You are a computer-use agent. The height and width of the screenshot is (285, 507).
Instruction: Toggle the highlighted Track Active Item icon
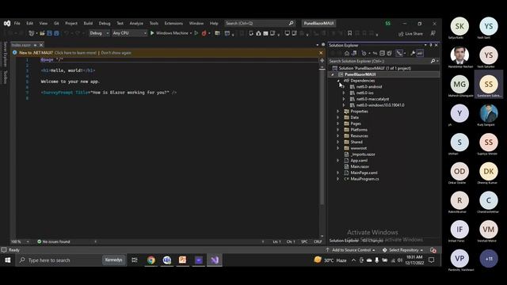(399, 53)
